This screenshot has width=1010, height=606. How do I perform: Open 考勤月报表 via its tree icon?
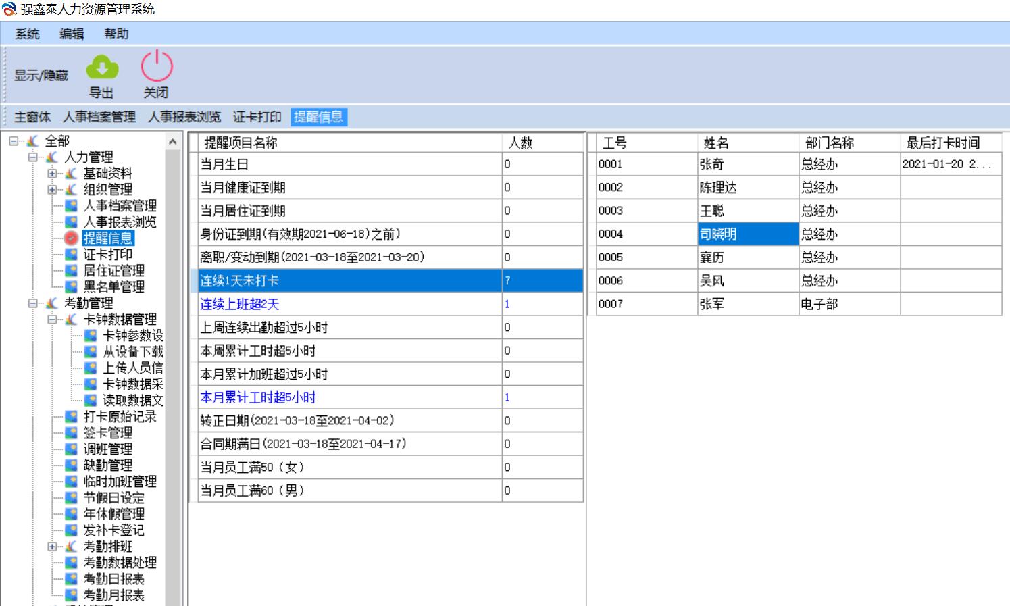point(71,595)
